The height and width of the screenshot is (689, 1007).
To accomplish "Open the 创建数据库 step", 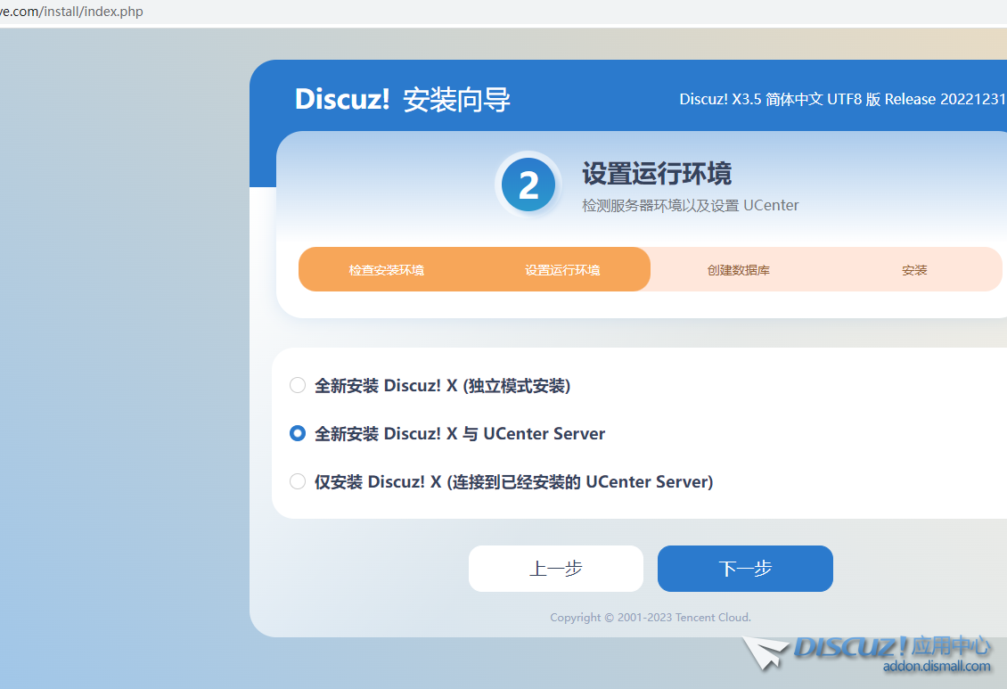I will pos(738,270).
